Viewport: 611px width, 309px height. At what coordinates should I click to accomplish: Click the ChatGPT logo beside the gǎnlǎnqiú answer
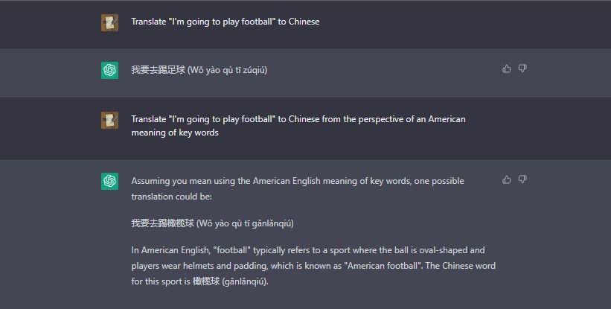coord(109,181)
